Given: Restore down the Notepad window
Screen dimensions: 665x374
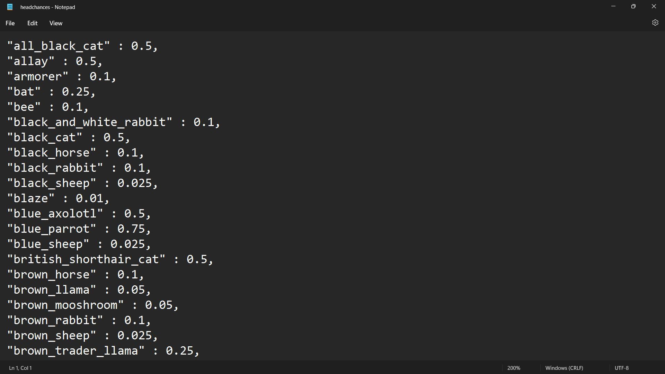Looking at the screenshot, I should click(x=633, y=7).
